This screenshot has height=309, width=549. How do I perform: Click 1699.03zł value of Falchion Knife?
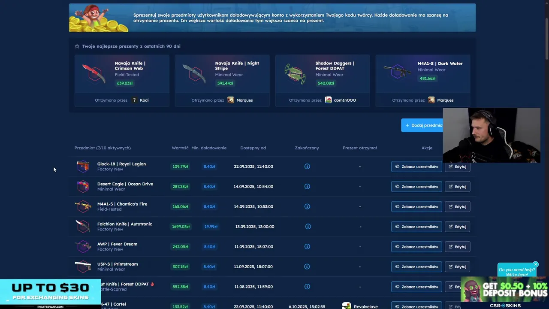point(181,227)
